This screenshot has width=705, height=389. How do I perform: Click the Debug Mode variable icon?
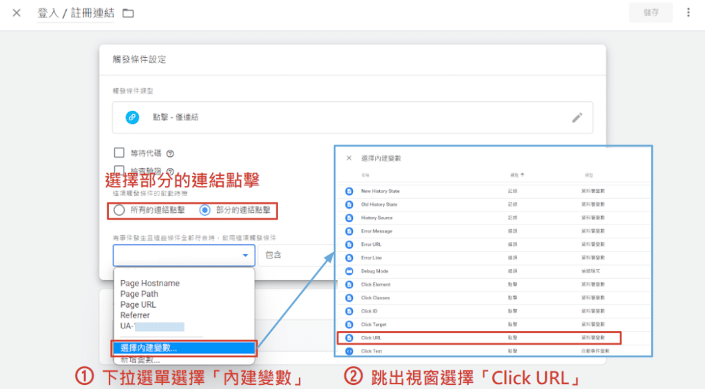point(349,271)
